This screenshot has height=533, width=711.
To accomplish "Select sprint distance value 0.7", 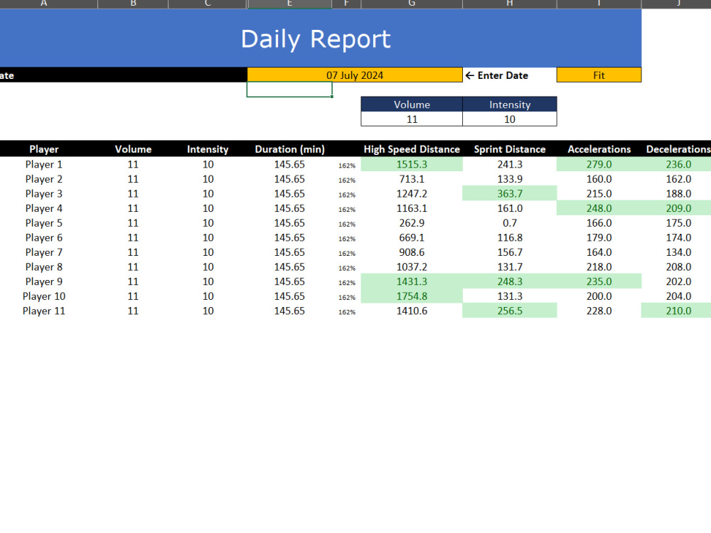I will [510, 223].
